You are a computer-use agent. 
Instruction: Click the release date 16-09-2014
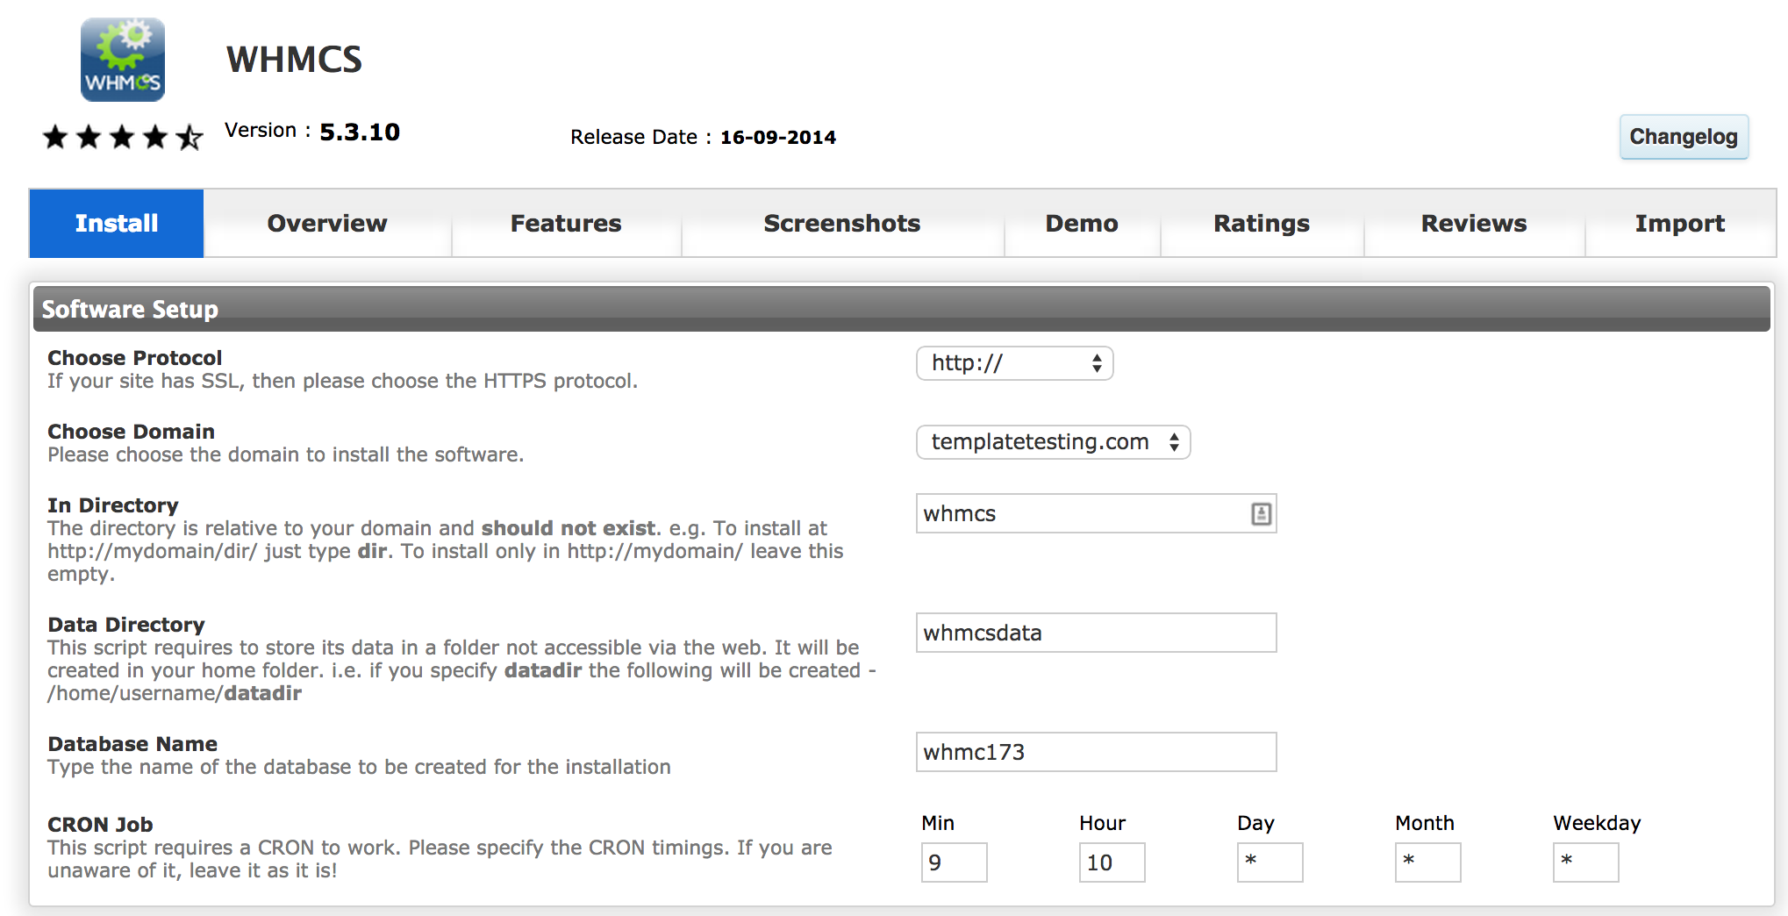point(778,137)
